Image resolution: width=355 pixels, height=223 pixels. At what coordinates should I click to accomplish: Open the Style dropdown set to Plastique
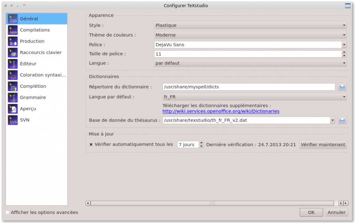250,25
